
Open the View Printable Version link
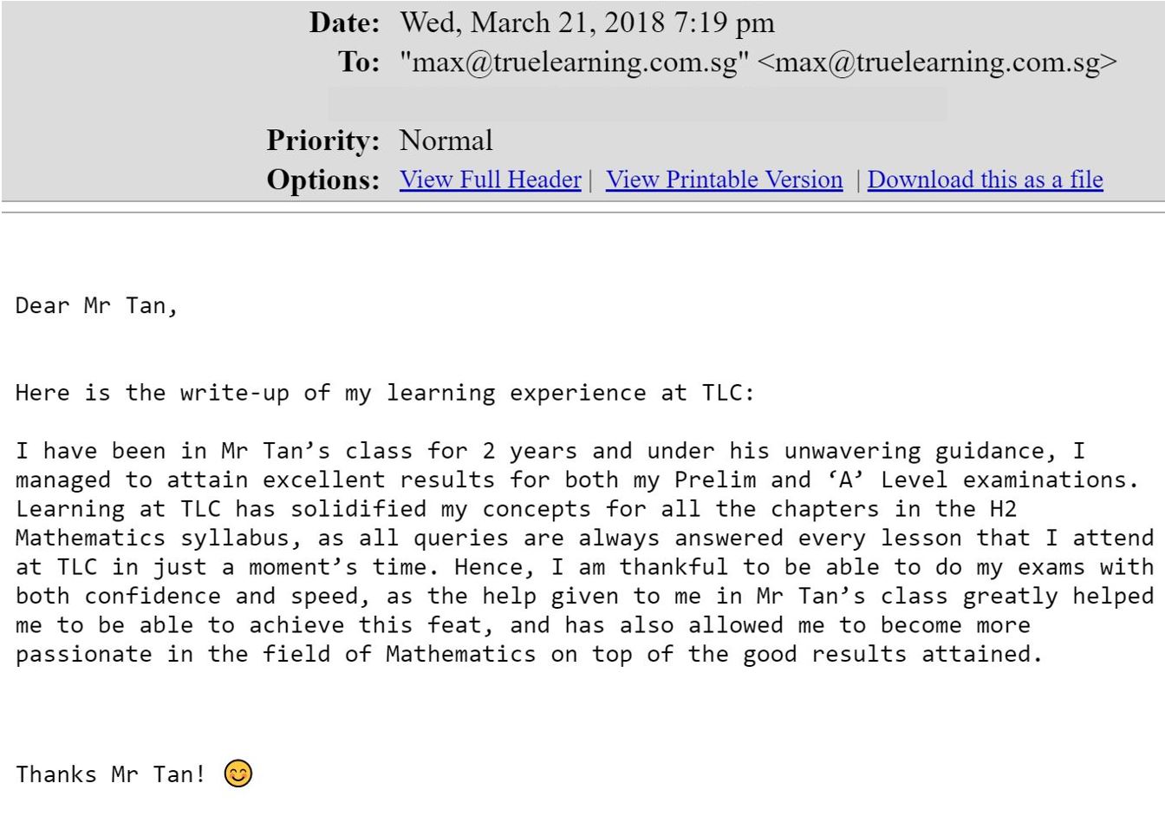[x=724, y=180]
